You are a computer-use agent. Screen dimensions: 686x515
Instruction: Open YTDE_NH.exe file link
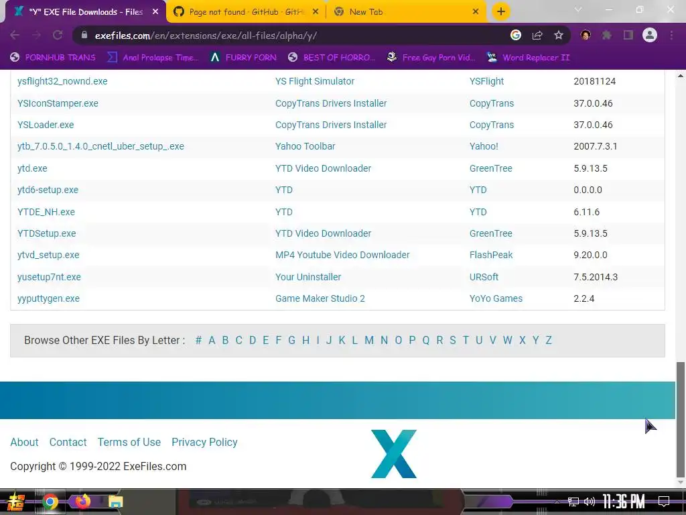click(46, 212)
